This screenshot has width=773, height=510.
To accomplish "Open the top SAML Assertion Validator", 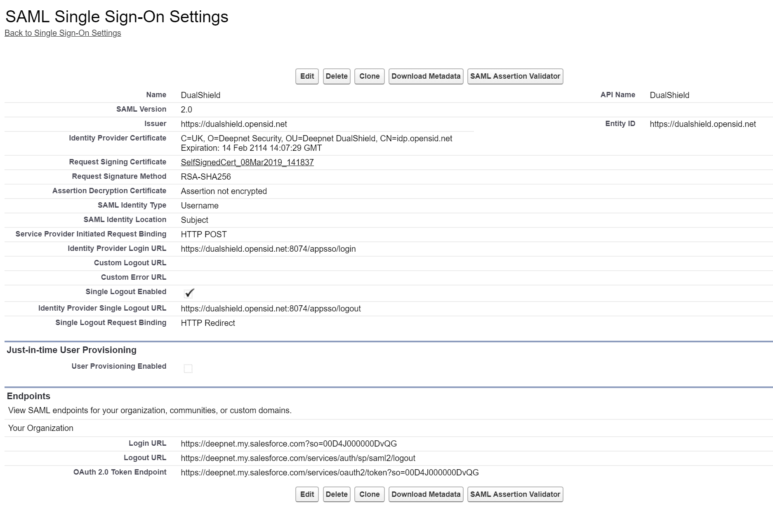I will tap(515, 76).
